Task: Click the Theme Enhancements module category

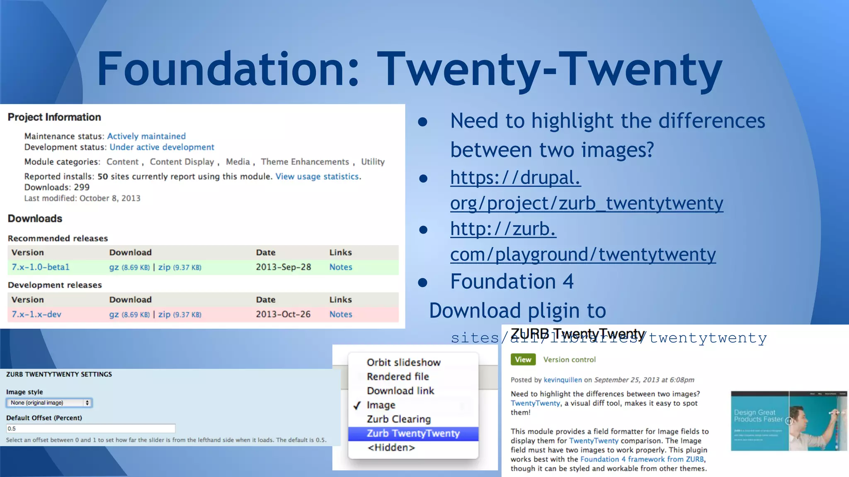Action: [x=305, y=162]
